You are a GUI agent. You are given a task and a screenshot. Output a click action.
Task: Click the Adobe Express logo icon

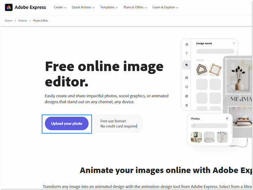point(9,7)
